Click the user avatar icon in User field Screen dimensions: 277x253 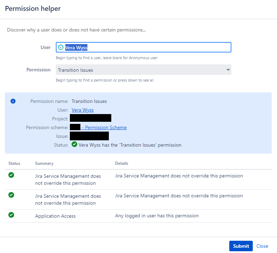[61, 47]
